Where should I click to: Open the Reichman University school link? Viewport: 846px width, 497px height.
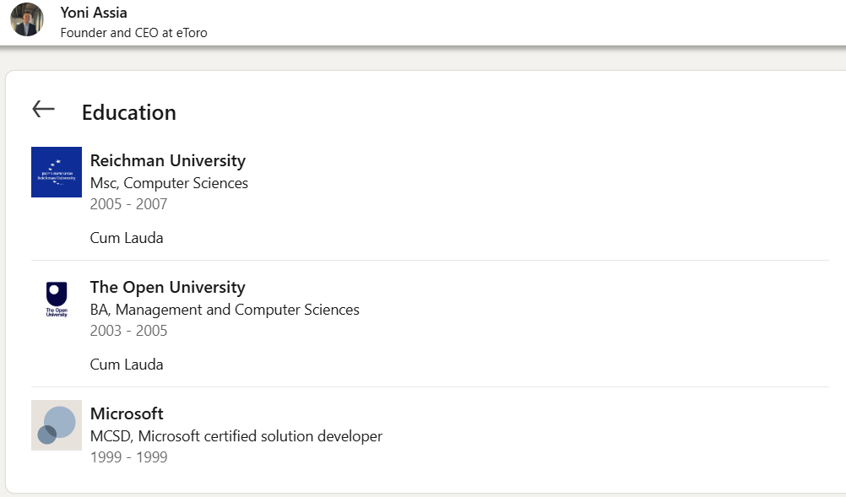click(167, 160)
